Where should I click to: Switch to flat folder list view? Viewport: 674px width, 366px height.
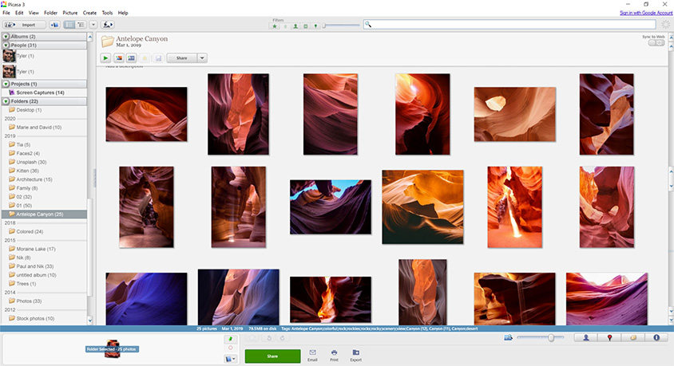pyautogui.click(x=69, y=25)
